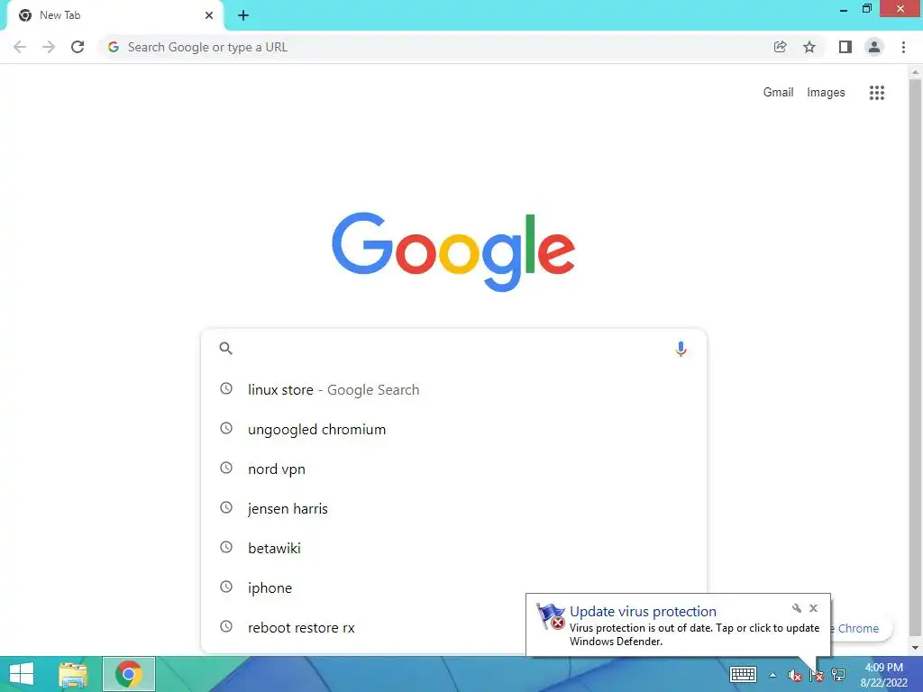This screenshot has height=692, width=923.
Task: Choose the 'betawiki' suggestion
Action: (x=453, y=548)
